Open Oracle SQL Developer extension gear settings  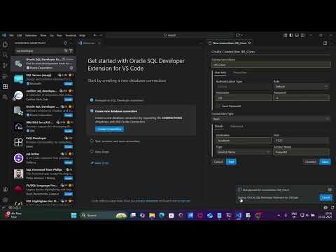click(71, 68)
